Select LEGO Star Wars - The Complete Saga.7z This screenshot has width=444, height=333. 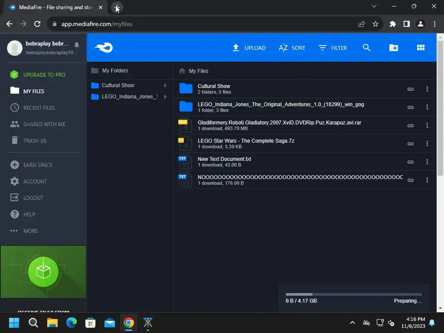[305, 144]
